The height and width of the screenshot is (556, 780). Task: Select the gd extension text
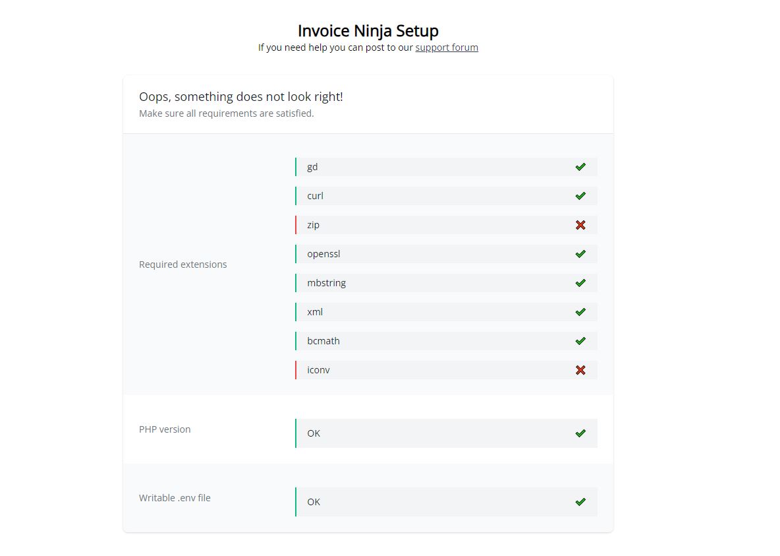(x=312, y=168)
